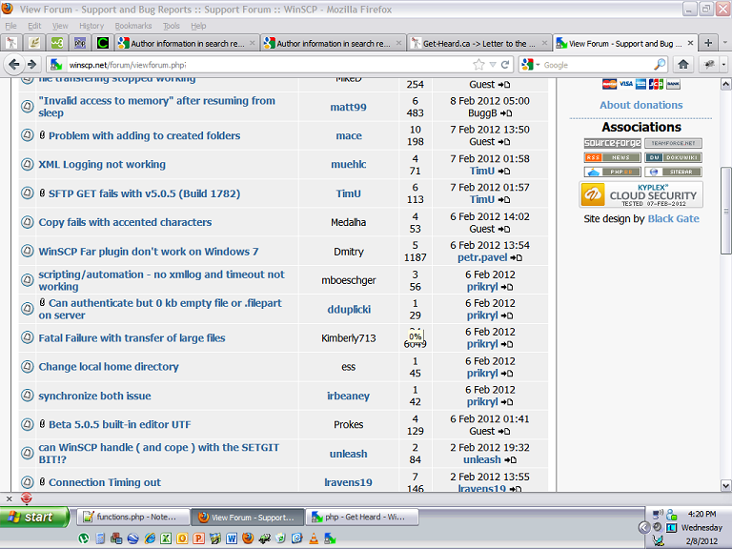
Task: Open topic 'XML Logging not working'
Action: pos(102,165)
